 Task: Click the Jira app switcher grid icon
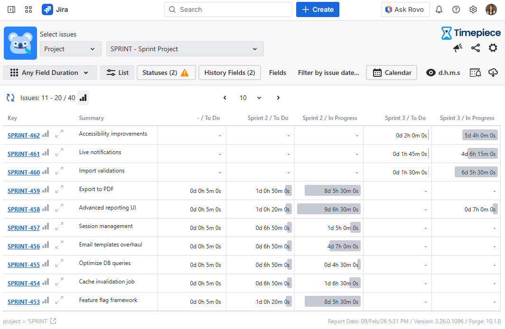click(28, 9)
